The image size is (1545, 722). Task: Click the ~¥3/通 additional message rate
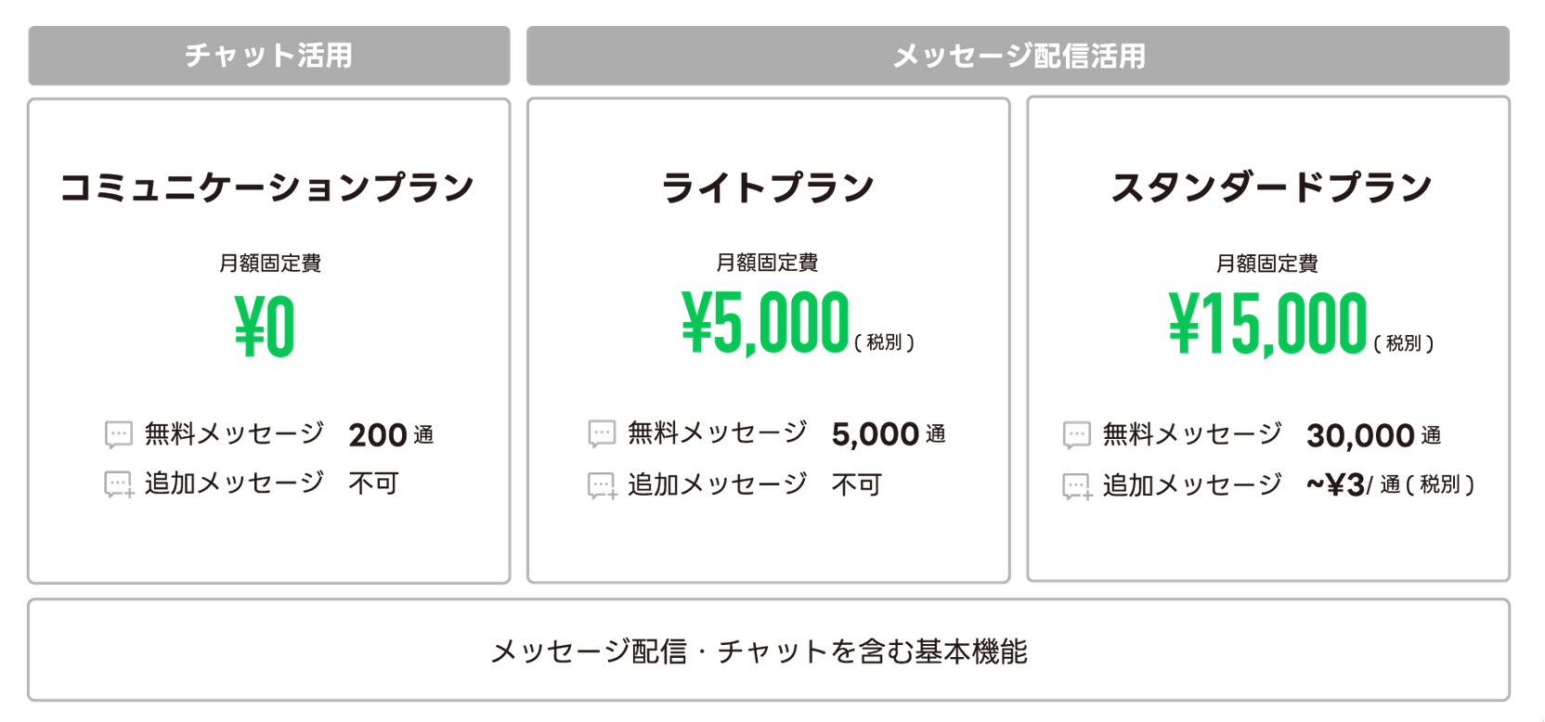click(1389, 484)
